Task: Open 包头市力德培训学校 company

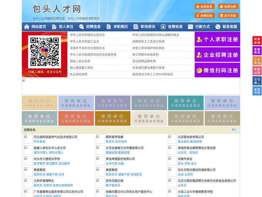Action: coord(47,159)
